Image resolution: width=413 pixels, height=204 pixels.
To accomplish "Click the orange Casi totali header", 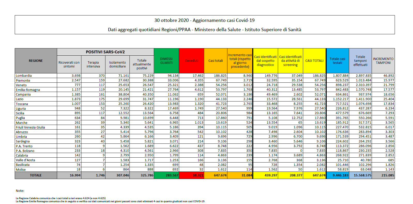I will [216, 61].
